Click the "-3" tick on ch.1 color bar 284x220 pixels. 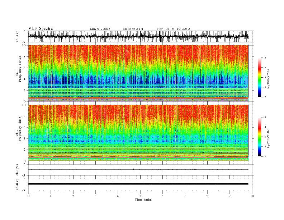265,58
